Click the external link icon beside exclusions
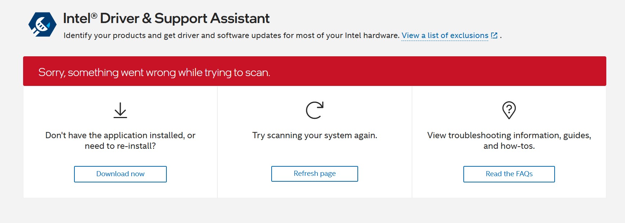 [x=494, y=35]
